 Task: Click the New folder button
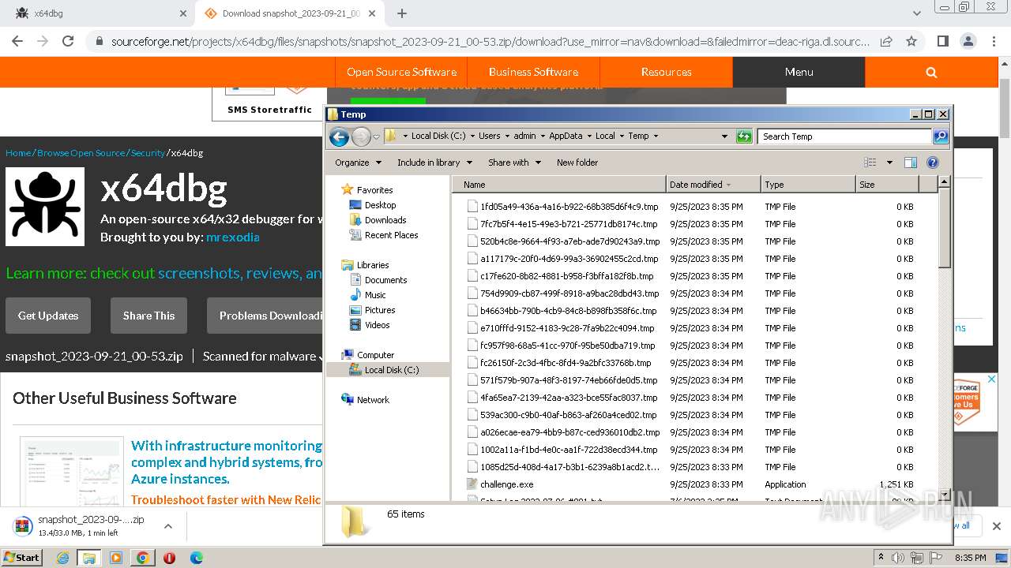point(577,163)
